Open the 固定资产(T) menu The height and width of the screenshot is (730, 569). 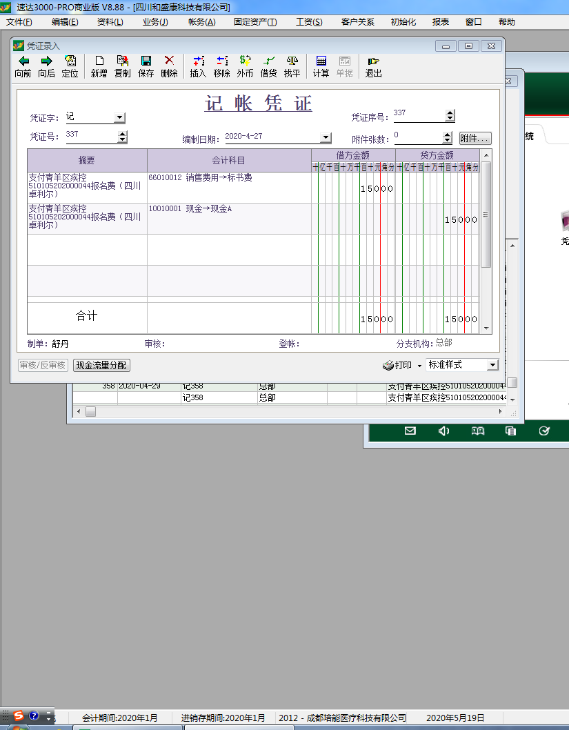coord(254,22)
